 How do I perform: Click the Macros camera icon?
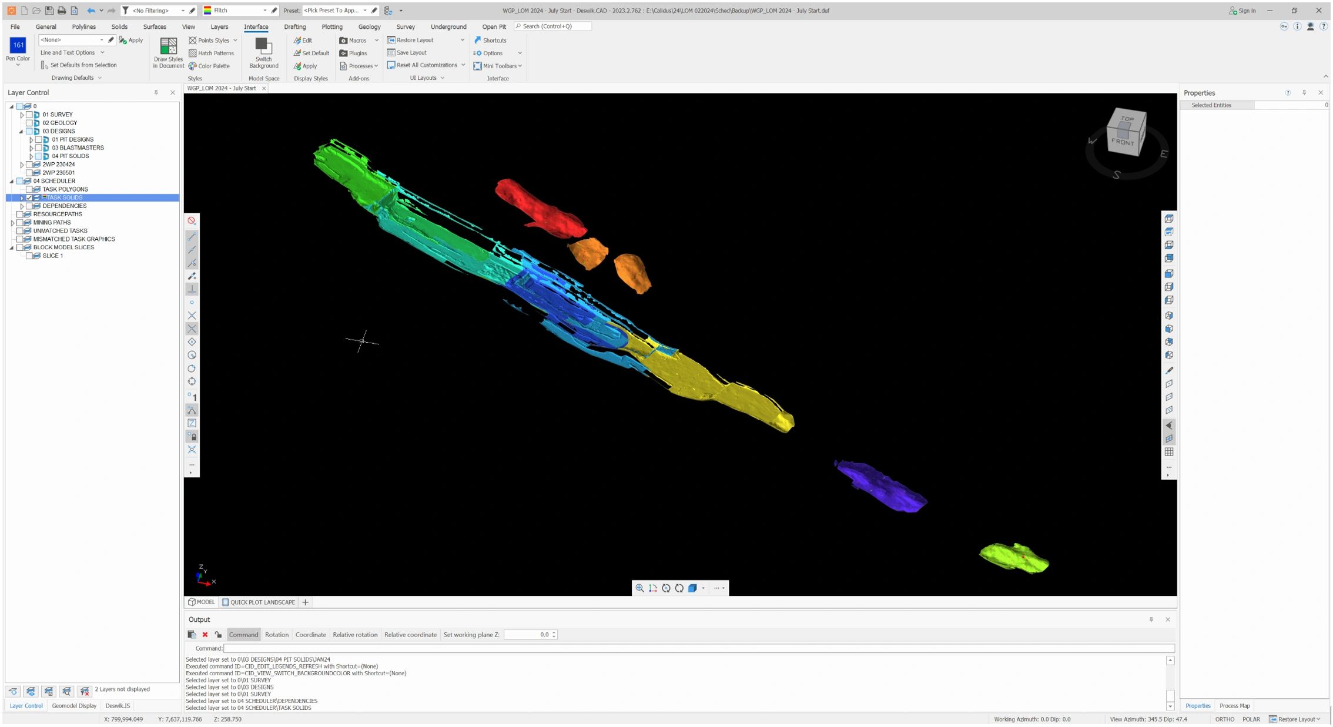click(x=343, y=41)
